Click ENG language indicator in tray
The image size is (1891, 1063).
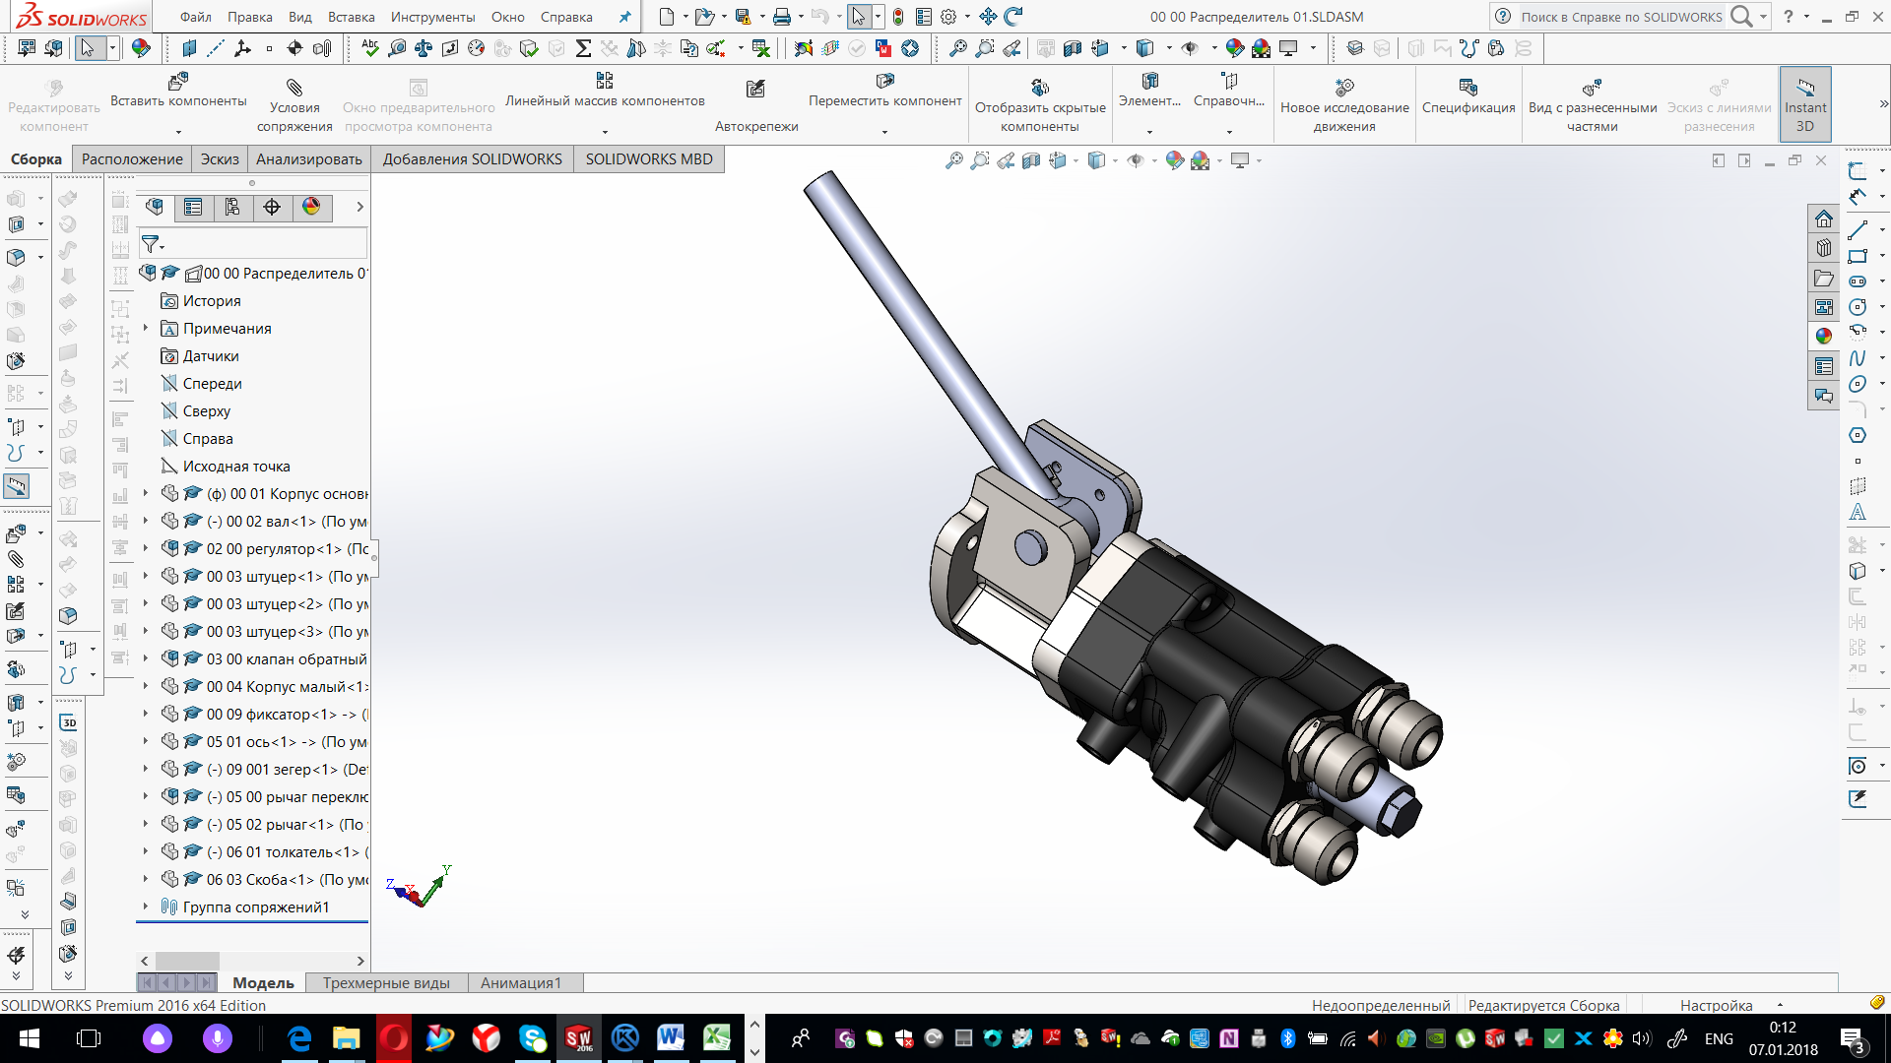(1719, 1038)
